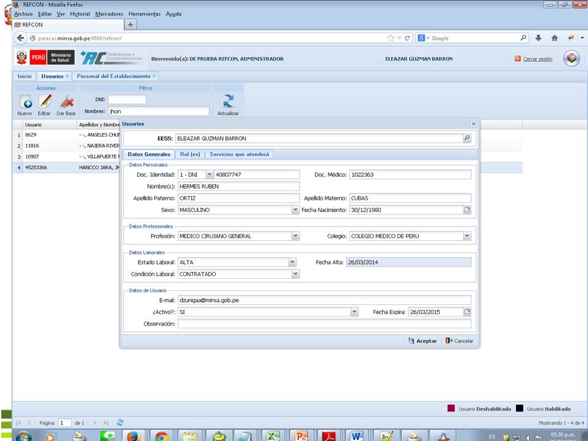Open Excel from the taskbar

coord(273,436)
